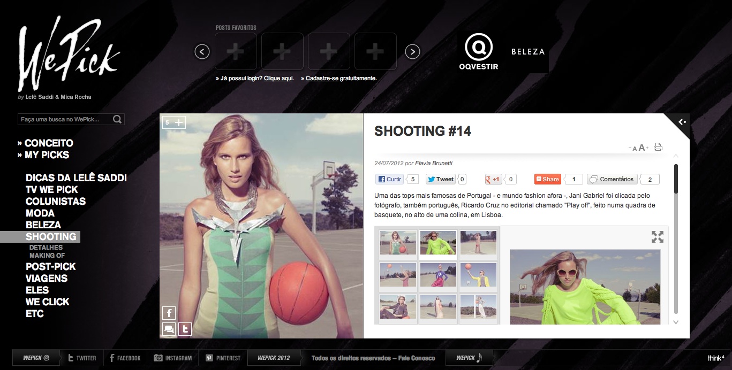Click the 'Clique aqui' login link

(278, 78)
